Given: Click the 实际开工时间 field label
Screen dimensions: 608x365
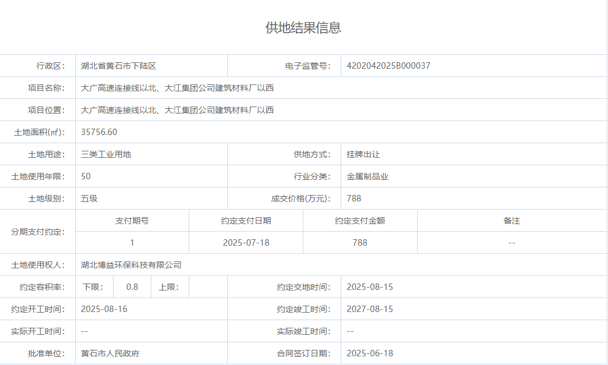Looking at the screenshot, I should pyautogui.click(x=38, y=331).
